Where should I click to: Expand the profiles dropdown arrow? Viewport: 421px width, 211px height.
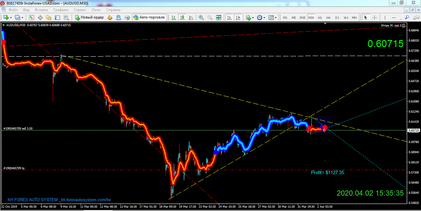[22, 18]
